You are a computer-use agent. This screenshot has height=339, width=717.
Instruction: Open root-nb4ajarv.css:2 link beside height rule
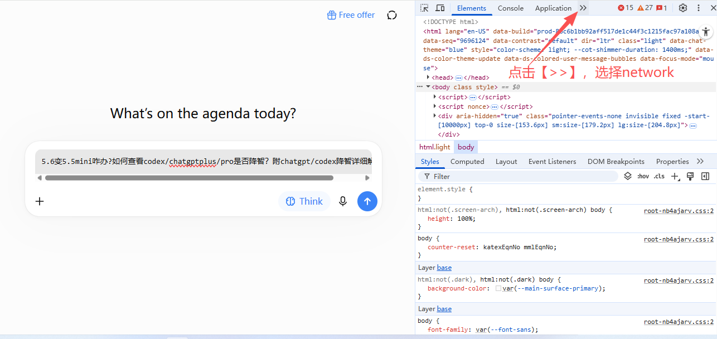point(679,211)
